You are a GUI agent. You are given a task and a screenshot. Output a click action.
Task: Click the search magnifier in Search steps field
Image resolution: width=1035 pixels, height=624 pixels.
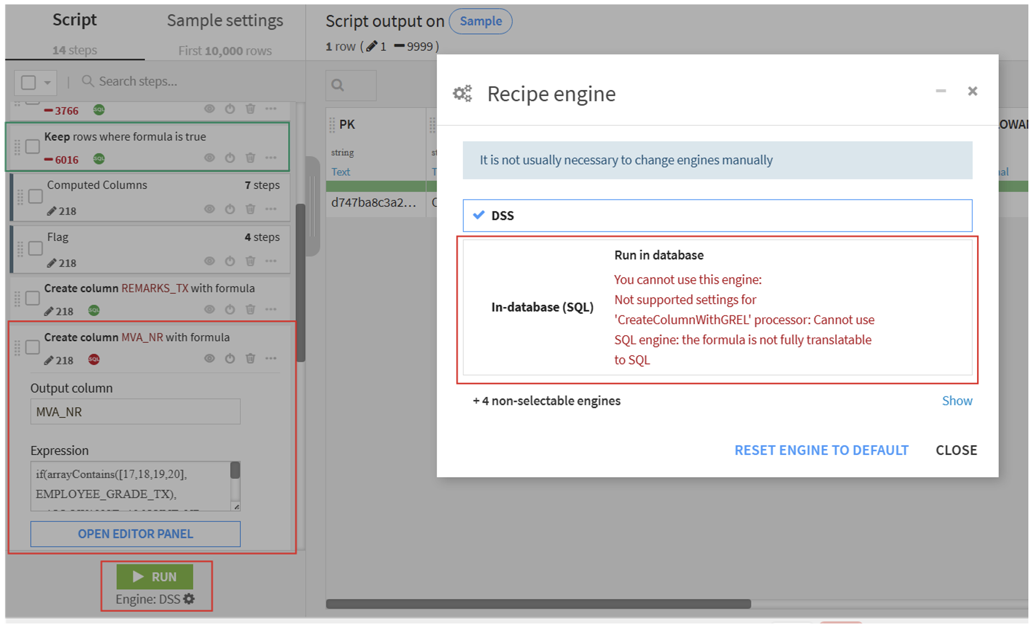[x=88, y=81]
